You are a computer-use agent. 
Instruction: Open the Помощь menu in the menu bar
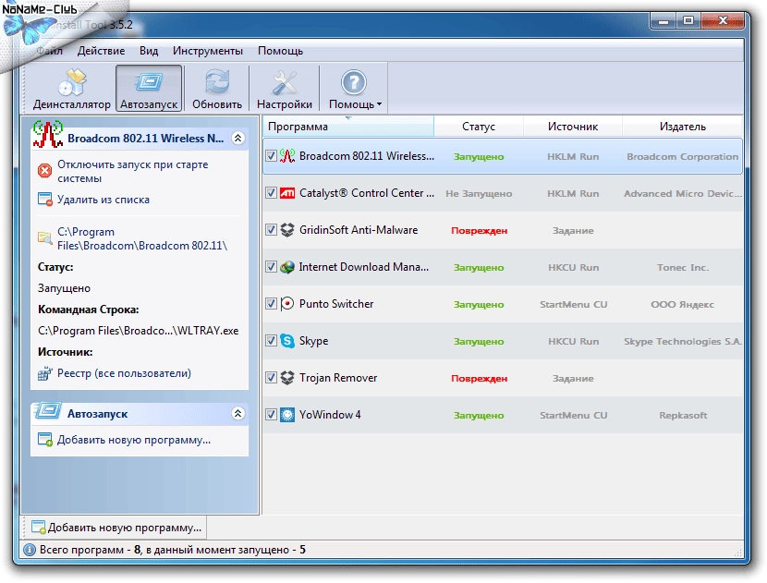coord(280,51)
